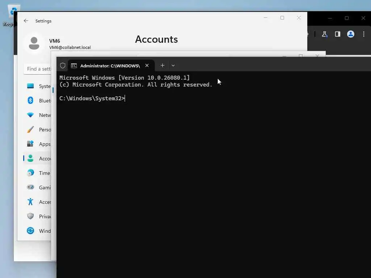Open browser profile avatar

coord(350,34)
